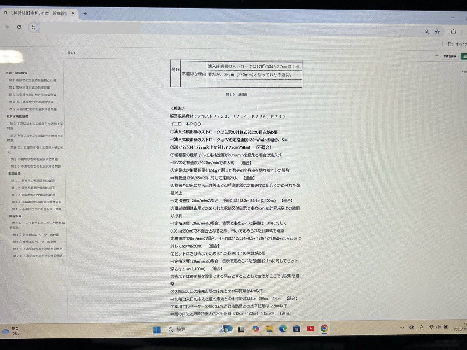Select the 【解説付き】令和6年度 設備設計 tab
Viewport: 467px width, 350px height.
39,13
